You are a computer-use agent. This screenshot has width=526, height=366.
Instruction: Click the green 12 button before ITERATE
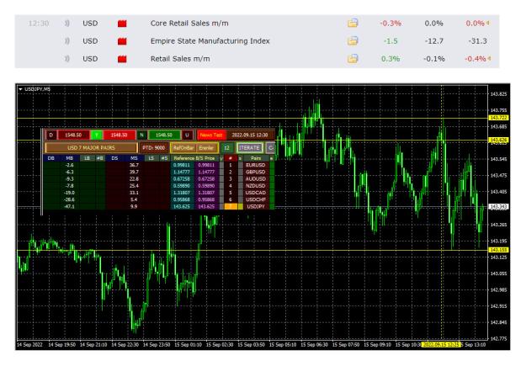point(227,147)
